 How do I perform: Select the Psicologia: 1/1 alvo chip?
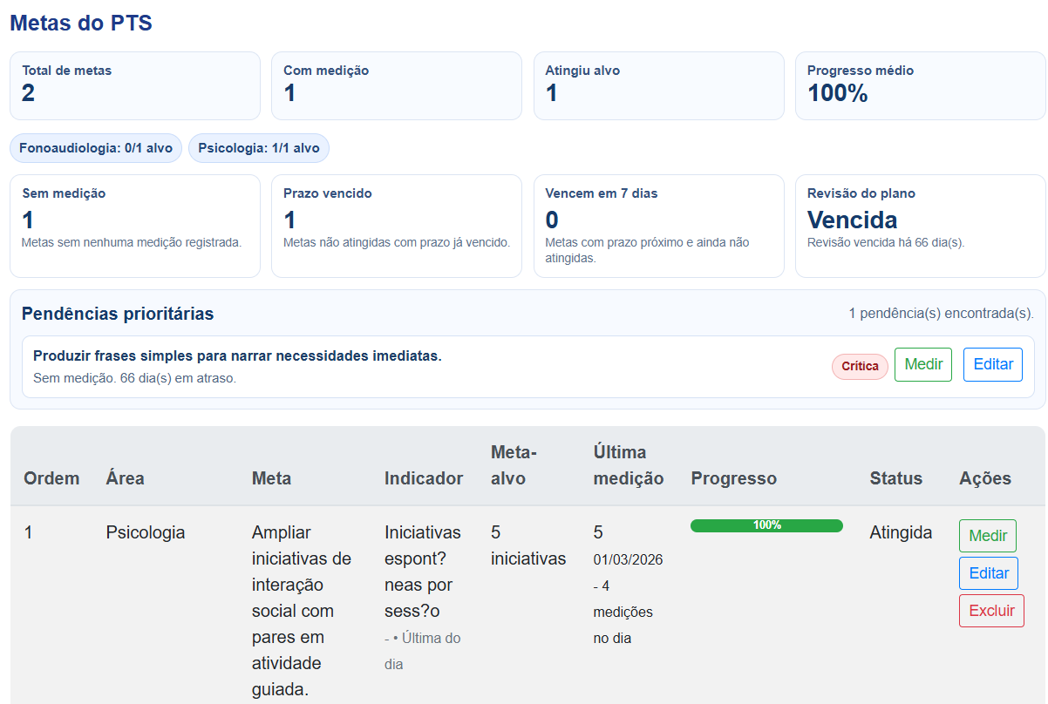click(x=259, y=148)
